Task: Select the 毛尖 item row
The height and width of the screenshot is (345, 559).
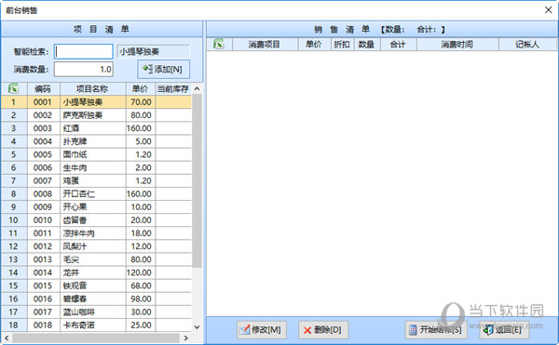Action: coord(96,259)
